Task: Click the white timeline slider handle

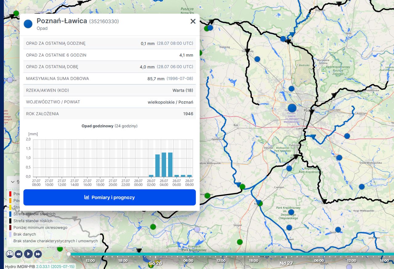Action: tap(69, 254)
